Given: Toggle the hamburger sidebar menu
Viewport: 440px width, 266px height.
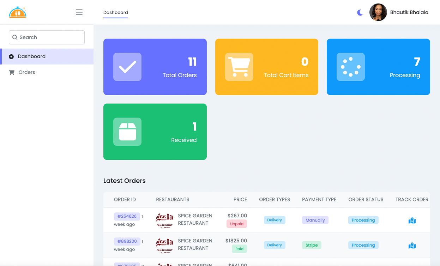Looking at the screenshot, I should pyautogui.click(x=79, y=12).
